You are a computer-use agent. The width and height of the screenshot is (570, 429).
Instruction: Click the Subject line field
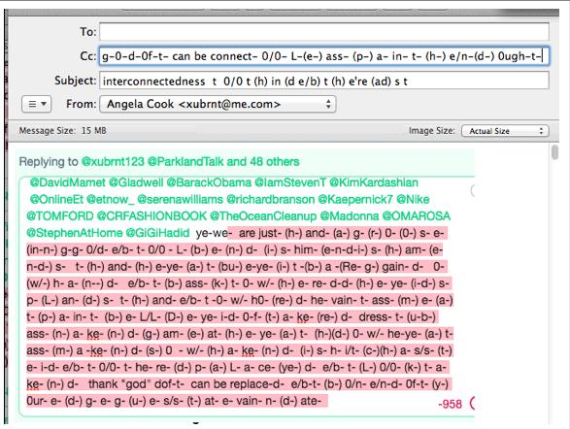[x=324, y=81]
